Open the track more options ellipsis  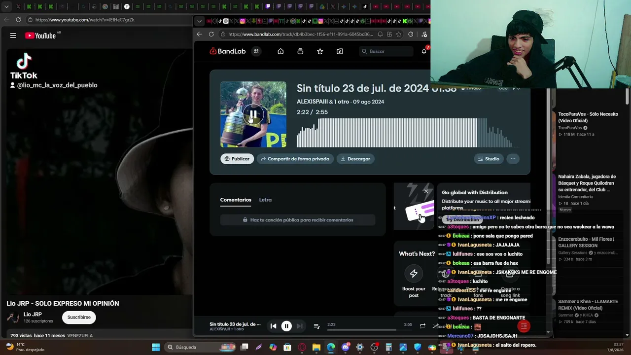[513, 159]
